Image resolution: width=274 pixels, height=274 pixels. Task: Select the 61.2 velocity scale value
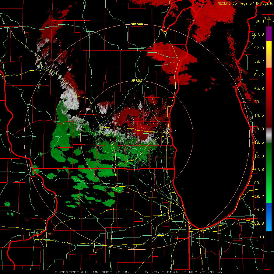[259, 75]
